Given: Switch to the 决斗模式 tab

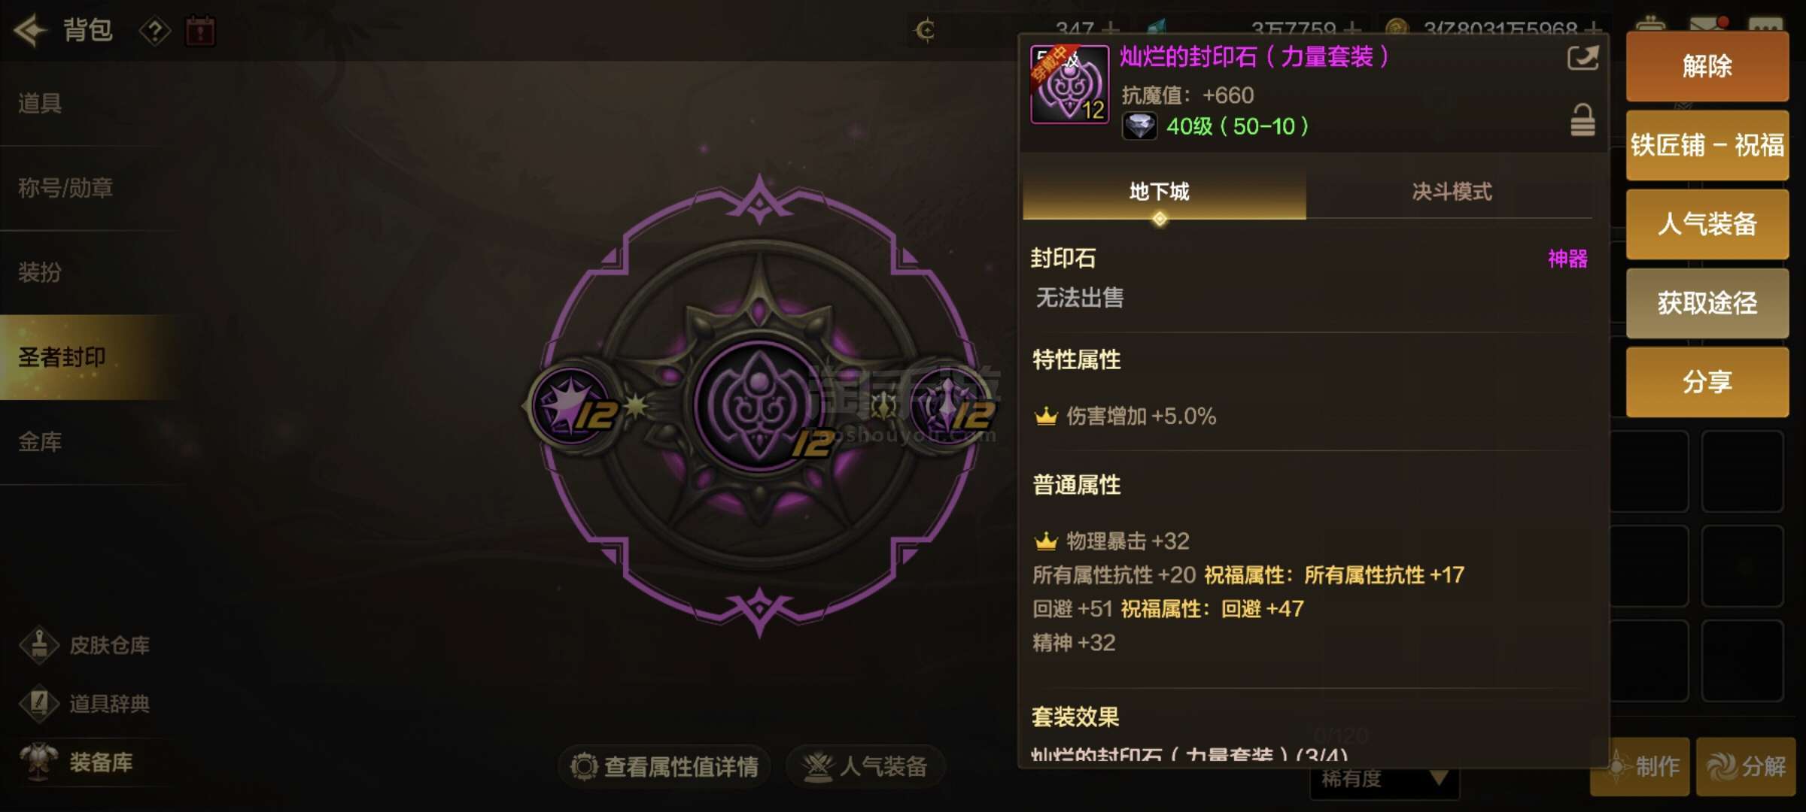Looking at the screenshot, I should (1451, 192).
